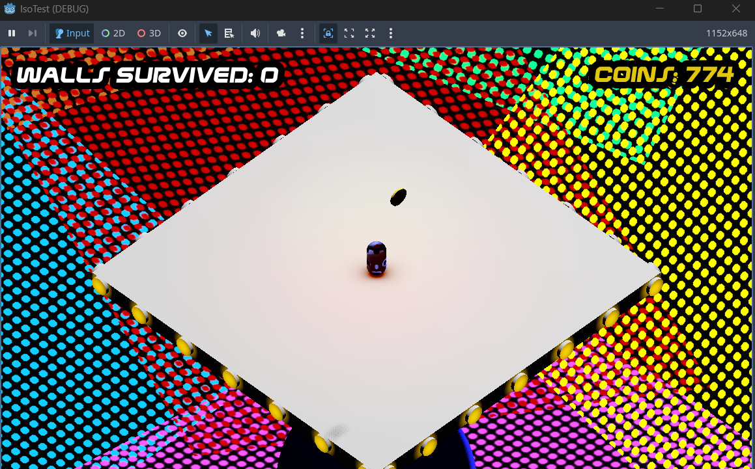755x469 pixels.
Task: Switch to 2D node selection mode
Action: coord(113,33)
